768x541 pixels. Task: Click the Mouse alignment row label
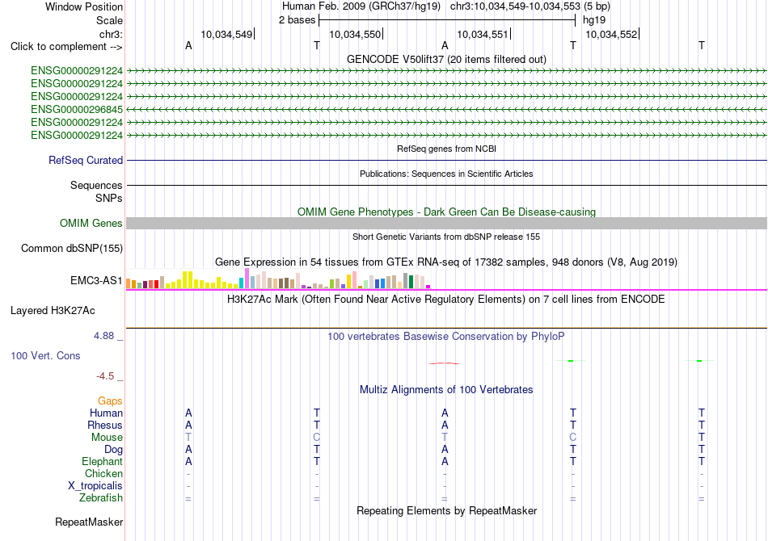[107, 438]
